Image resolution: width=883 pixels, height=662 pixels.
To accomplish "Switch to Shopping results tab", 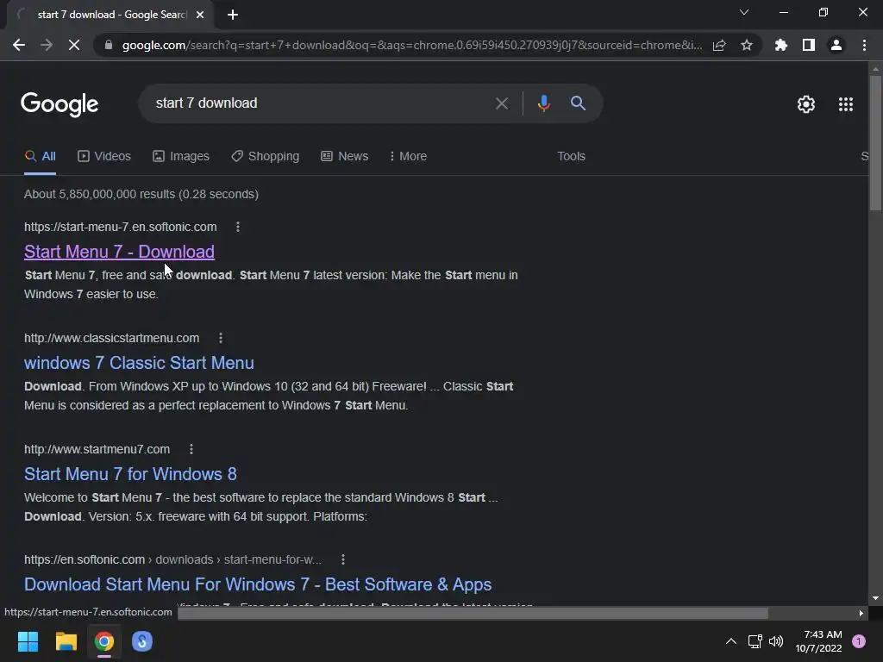I will click(x=266, y=157).
